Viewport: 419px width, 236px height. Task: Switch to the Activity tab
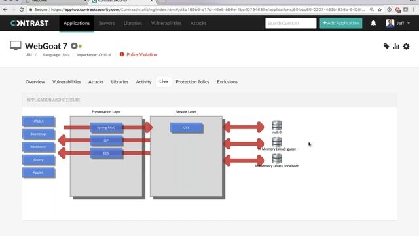click(143, 81)
